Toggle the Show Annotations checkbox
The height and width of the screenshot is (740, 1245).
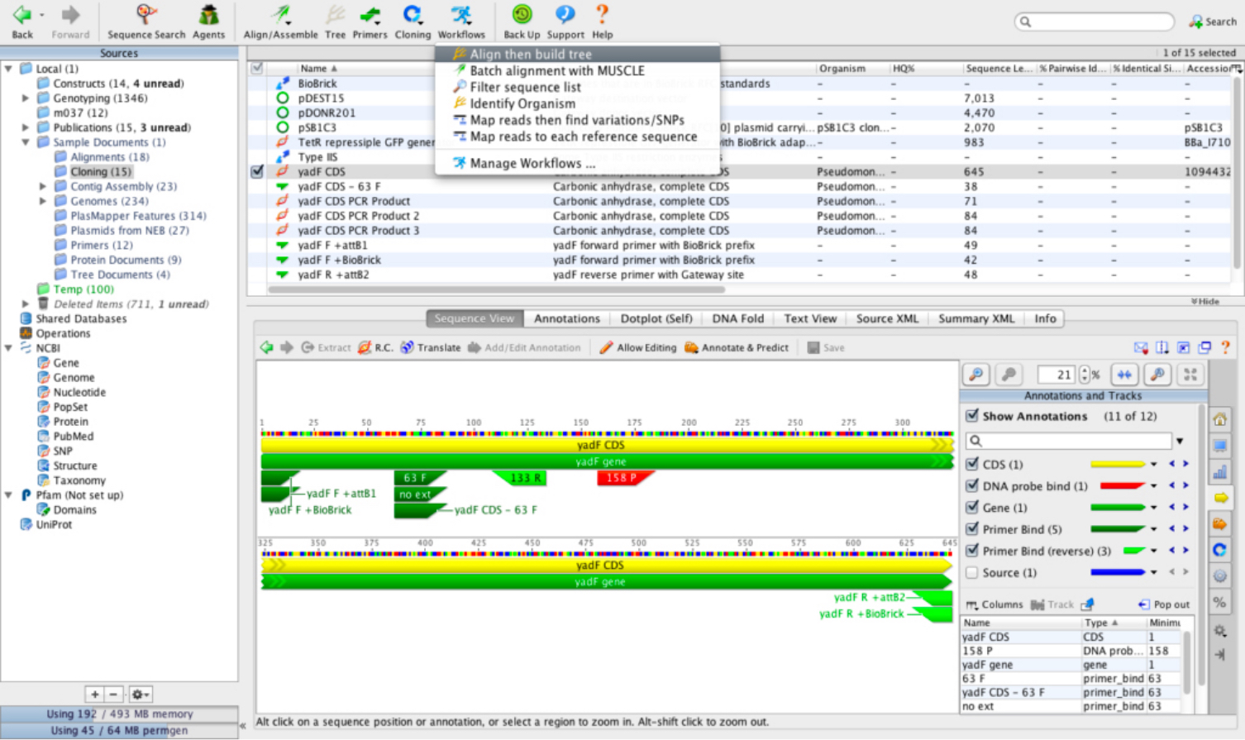tap(972, 416)
